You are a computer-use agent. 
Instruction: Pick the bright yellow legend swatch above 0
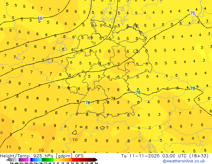pyautogui.click(x=55, y=160)
